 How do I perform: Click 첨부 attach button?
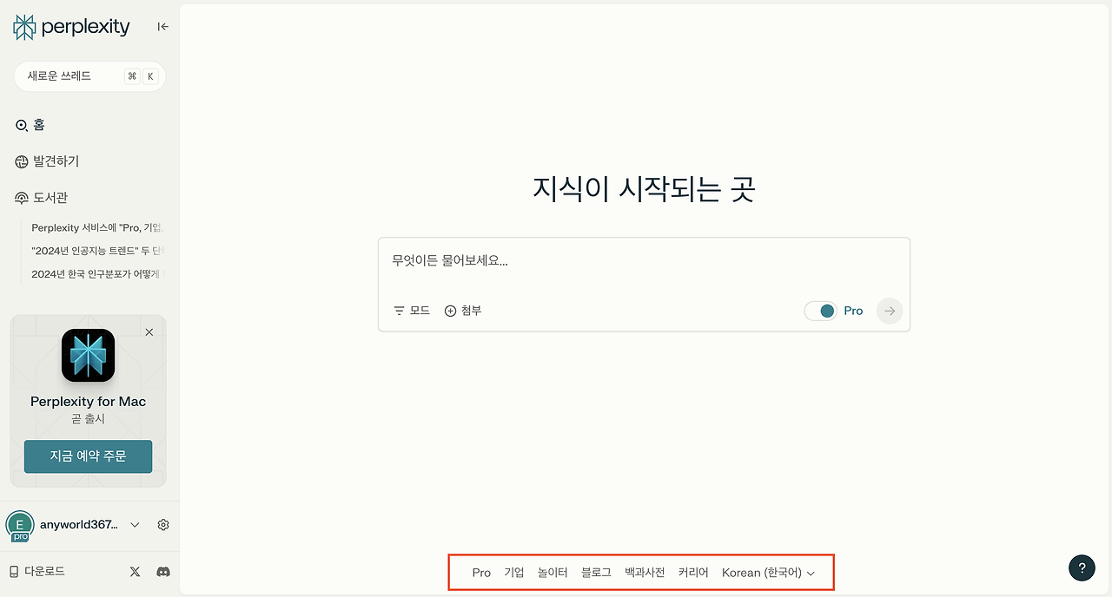click(x=463, y=311)
